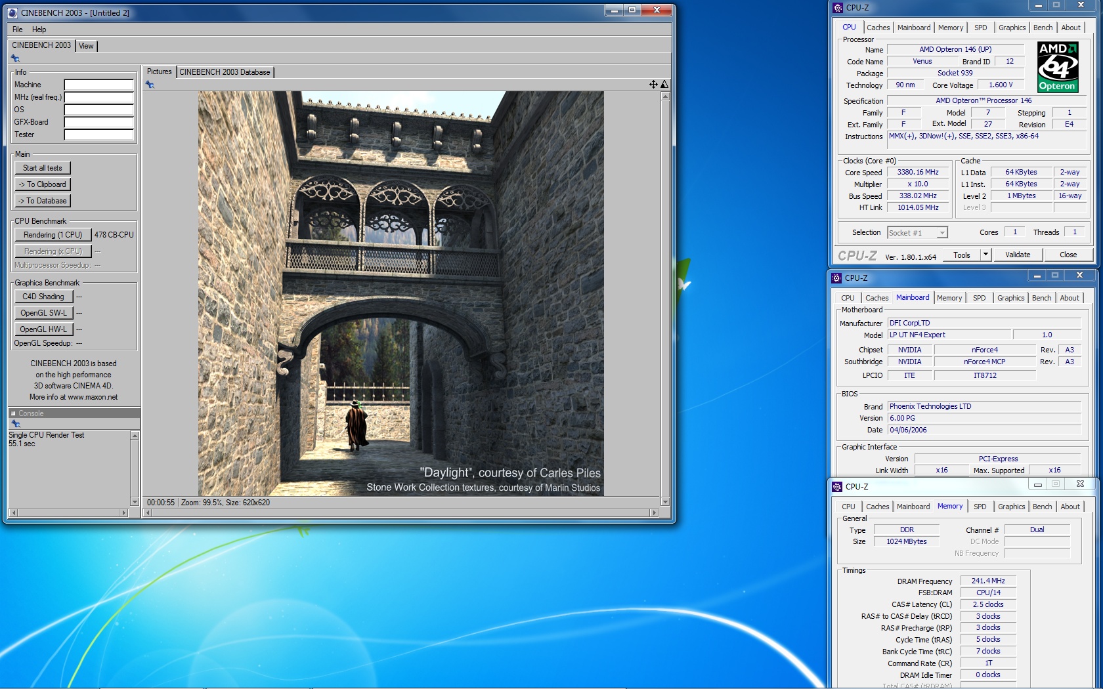Click the 55.1 sec console line
1103x689 pixels.
22,444
